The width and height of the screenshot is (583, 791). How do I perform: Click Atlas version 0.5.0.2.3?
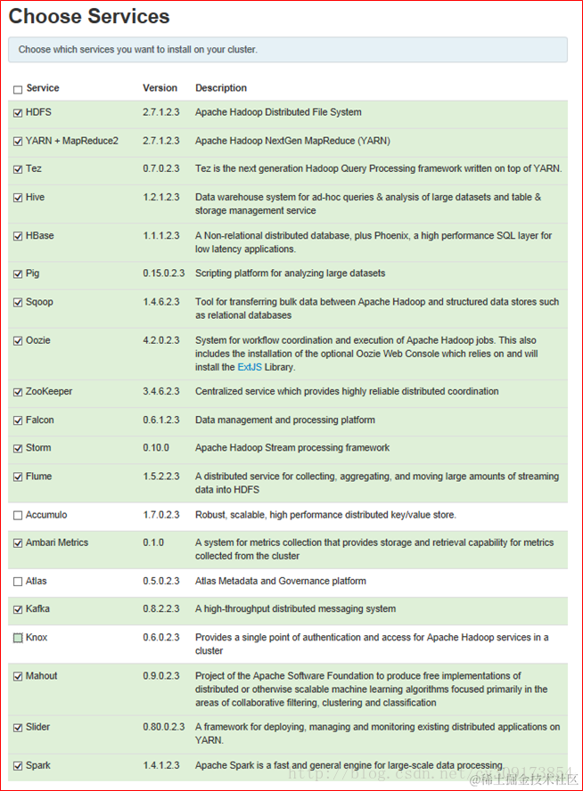[161, 581]
